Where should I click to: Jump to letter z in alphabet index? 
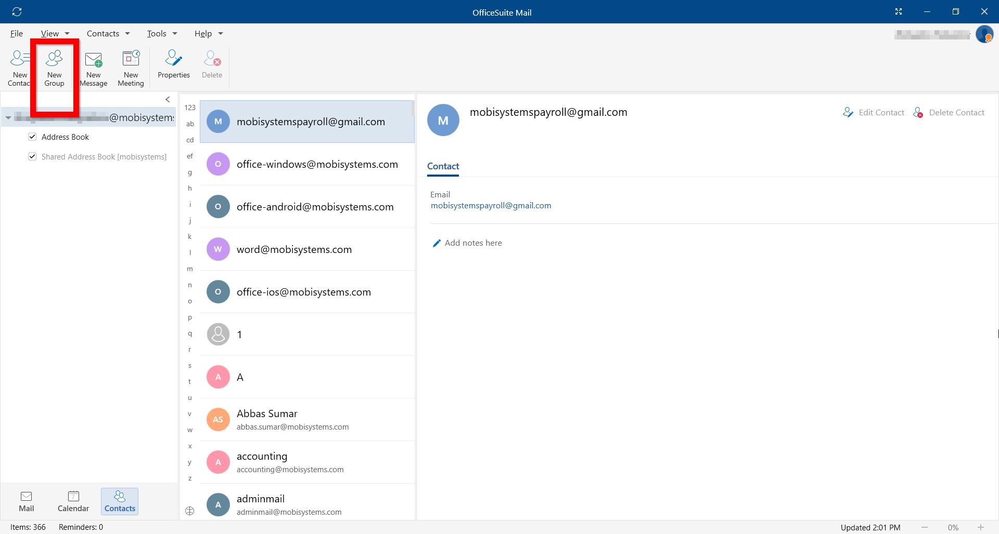[x=190, y=478]
